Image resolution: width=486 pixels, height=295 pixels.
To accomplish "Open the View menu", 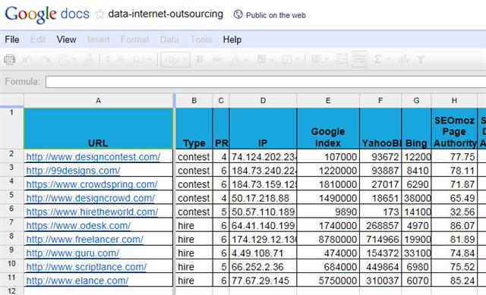I will click(66, 39).
